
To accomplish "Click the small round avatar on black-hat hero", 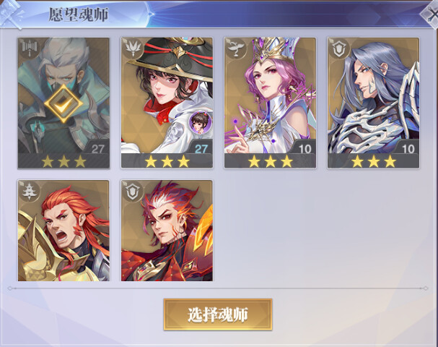I will 201,121.
